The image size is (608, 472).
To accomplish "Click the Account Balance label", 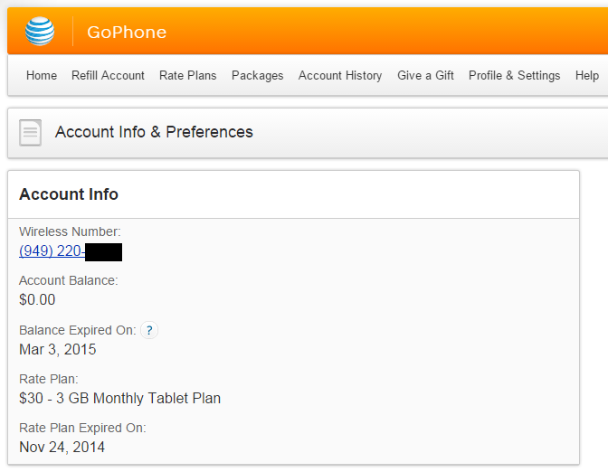I will (x=68, y=280).
